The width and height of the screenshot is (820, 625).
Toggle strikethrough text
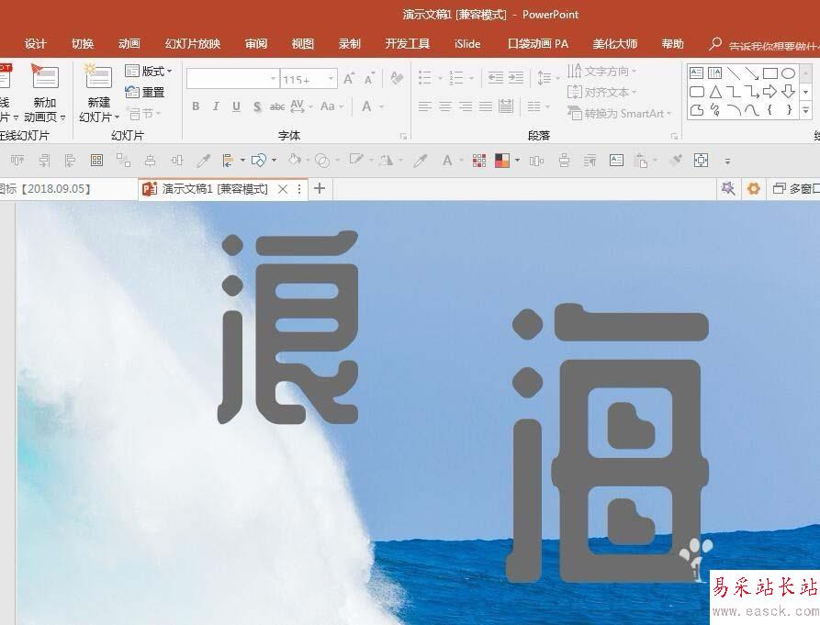[277, 106]
